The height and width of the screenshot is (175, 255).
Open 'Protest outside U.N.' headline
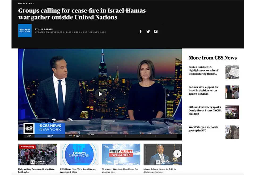[x=203, y=70]
